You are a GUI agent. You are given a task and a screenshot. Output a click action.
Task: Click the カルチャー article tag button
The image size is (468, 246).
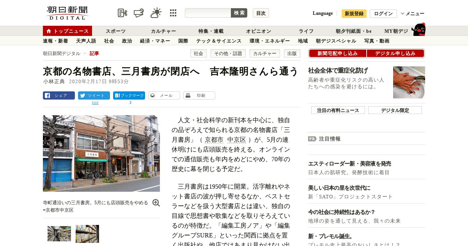(265, 53)
